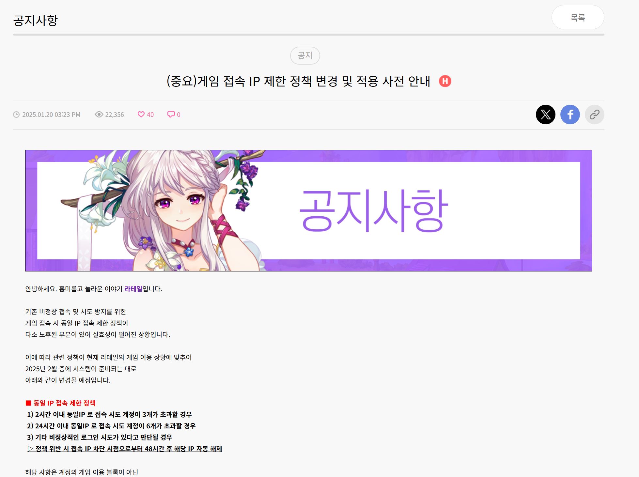
Task: Click the red heading 동일 IP 접속 제한 정책
Action: 60,403
